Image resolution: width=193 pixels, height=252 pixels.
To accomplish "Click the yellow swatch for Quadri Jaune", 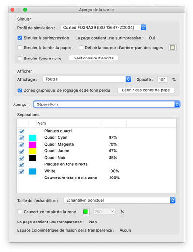I will coord(32,151).
